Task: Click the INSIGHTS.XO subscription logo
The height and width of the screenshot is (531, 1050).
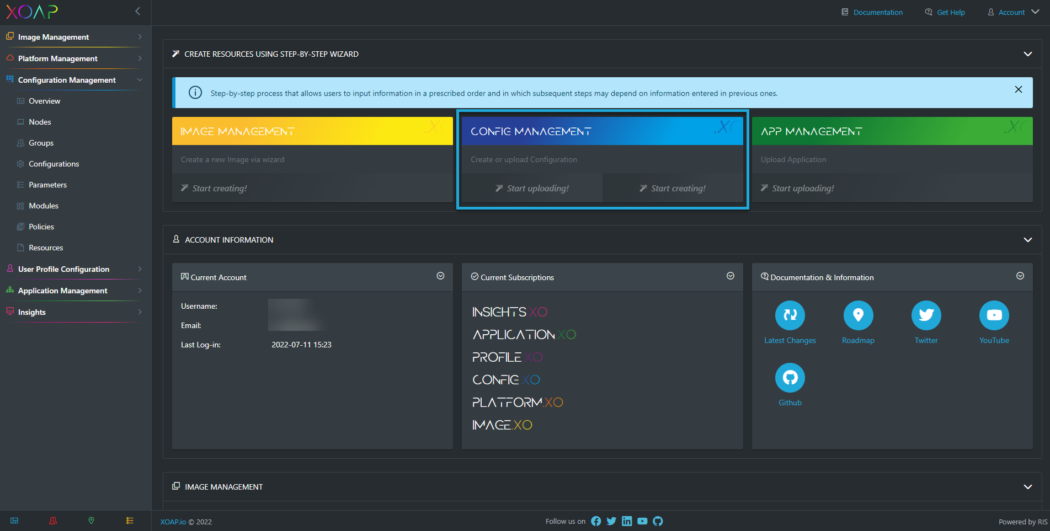Action: point(510,312)
